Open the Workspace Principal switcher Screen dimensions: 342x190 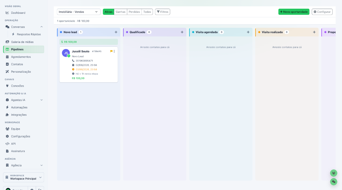click(24, 177)
